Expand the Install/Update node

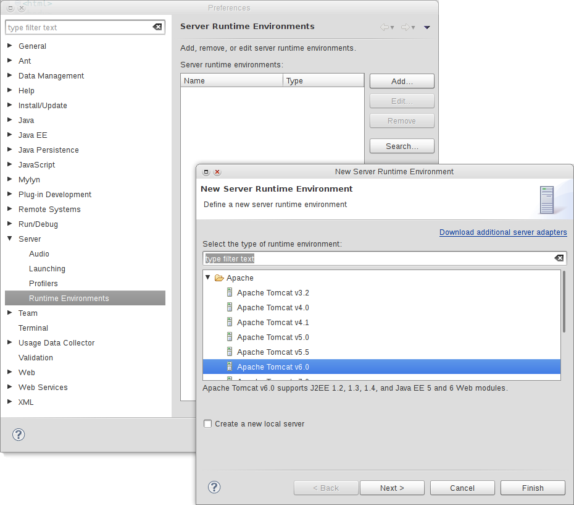click(9, 105)
